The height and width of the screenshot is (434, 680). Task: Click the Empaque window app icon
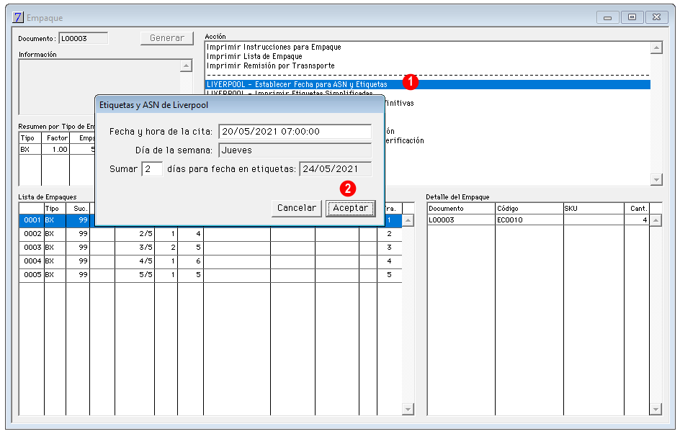tap(18, 17)
